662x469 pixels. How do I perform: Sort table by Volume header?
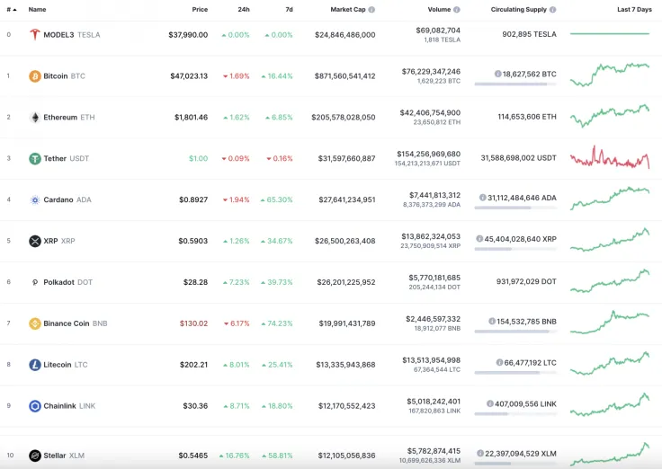coord(439,9)
